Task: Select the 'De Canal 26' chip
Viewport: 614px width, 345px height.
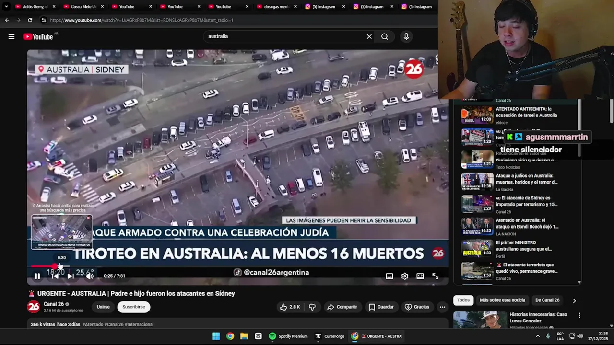Action: click(x=547, y=300)
